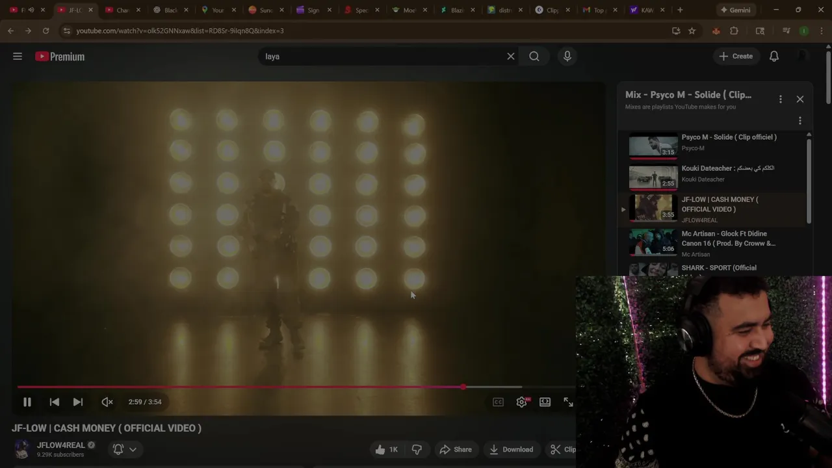
Task: Unmute the video volume
Action: click(x=107, y=402)
